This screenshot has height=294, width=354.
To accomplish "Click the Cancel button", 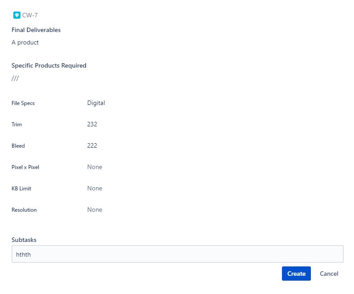I will 329,274.
